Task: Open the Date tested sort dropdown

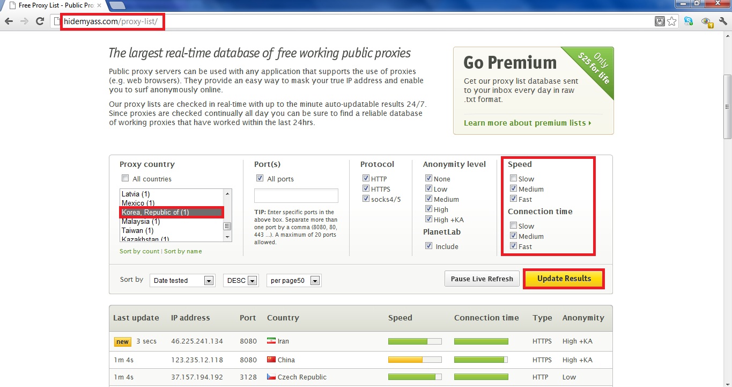Action: (182, 280)
